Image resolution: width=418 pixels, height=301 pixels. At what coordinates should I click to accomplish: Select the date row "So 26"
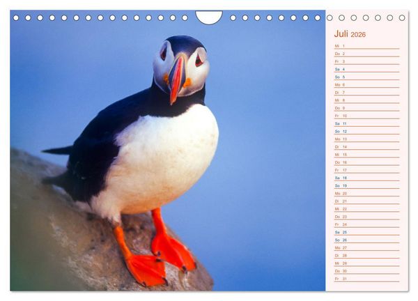(x=367, y=240)
